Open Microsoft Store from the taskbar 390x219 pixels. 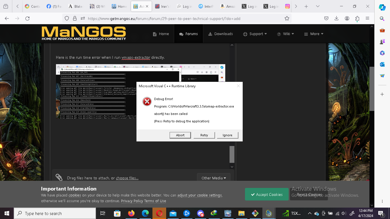(x=117, y=213)
